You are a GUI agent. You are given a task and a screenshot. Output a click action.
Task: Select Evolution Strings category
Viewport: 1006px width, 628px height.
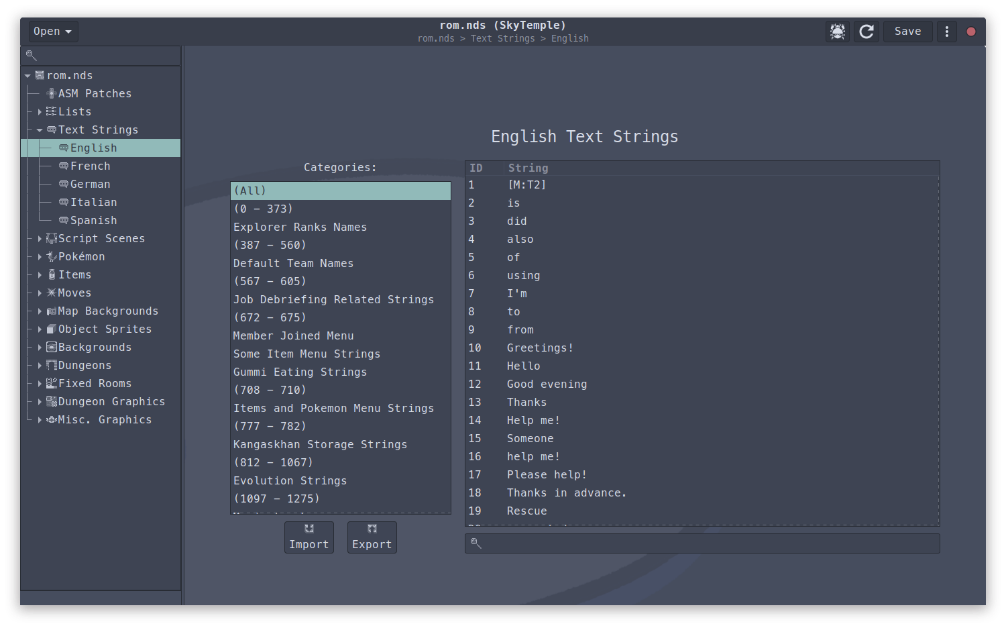pyautogui.click(x=290, y=481)
